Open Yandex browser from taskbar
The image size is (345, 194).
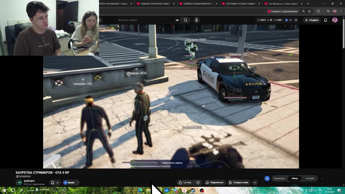pos(184,190)
